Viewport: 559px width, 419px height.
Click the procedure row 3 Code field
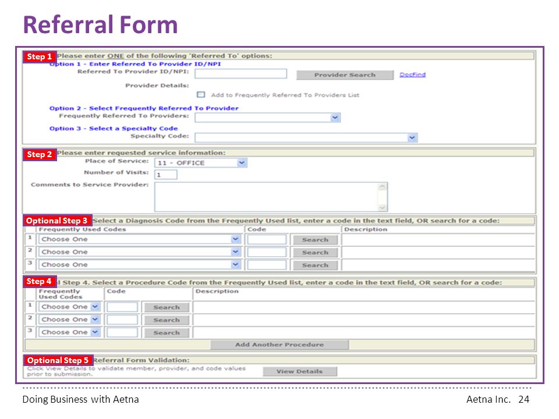coord(122,332)
